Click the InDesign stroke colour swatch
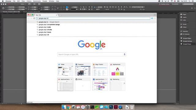Screen dimensions: 196x110 click(67, 9)
